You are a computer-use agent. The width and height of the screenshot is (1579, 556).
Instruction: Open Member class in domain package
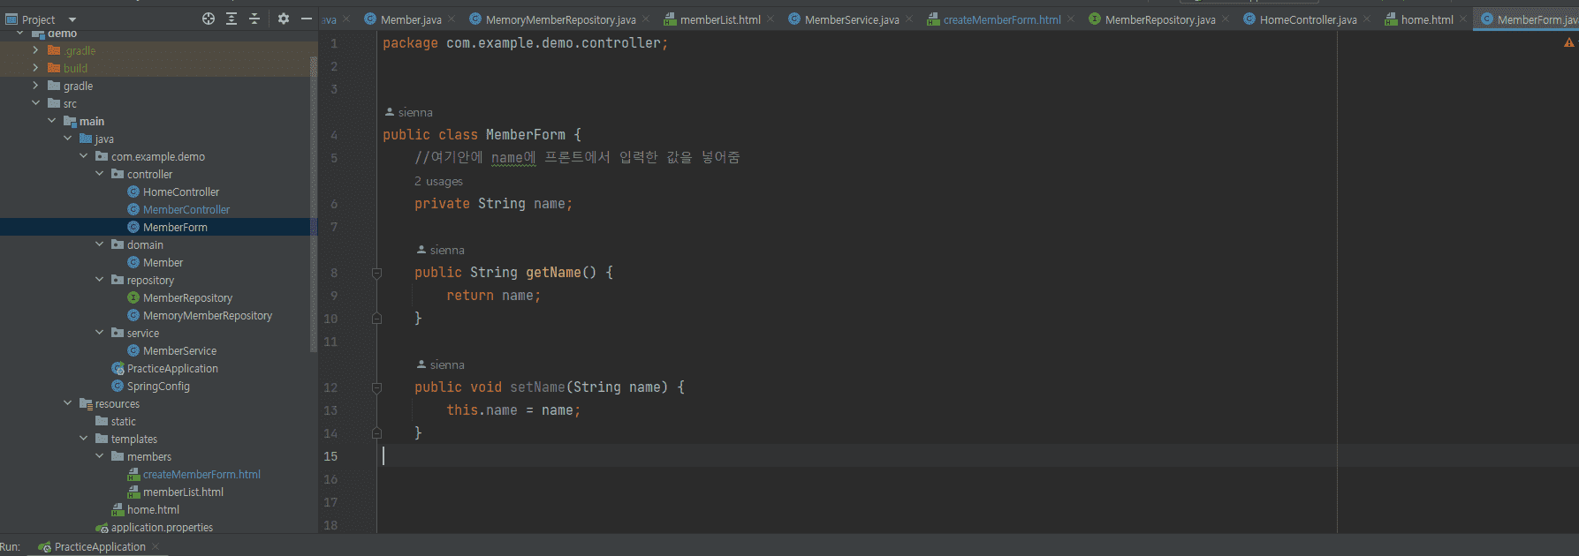[x=163, y=262]
